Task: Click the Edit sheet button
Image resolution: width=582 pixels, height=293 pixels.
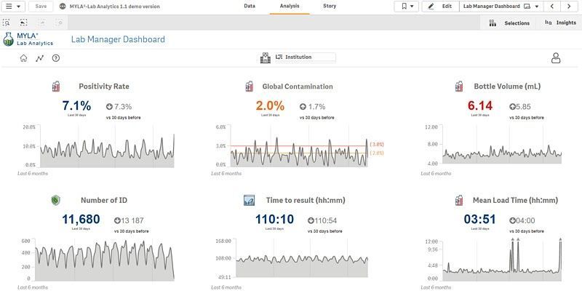Action: point(440,7)
